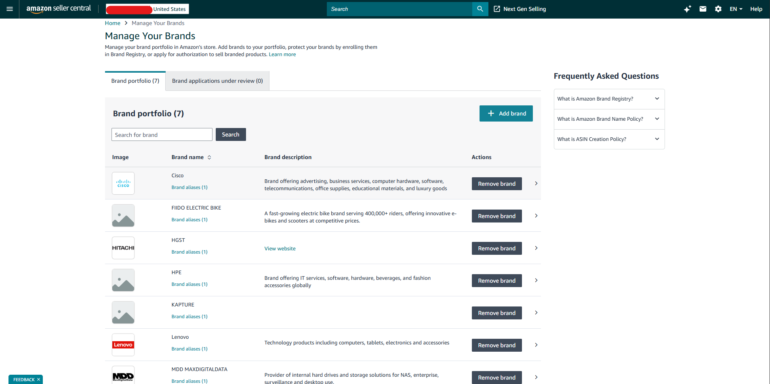This screenshot has height=384, width=770.
Task: Follow the Learn more link
Action: point(282,55)
